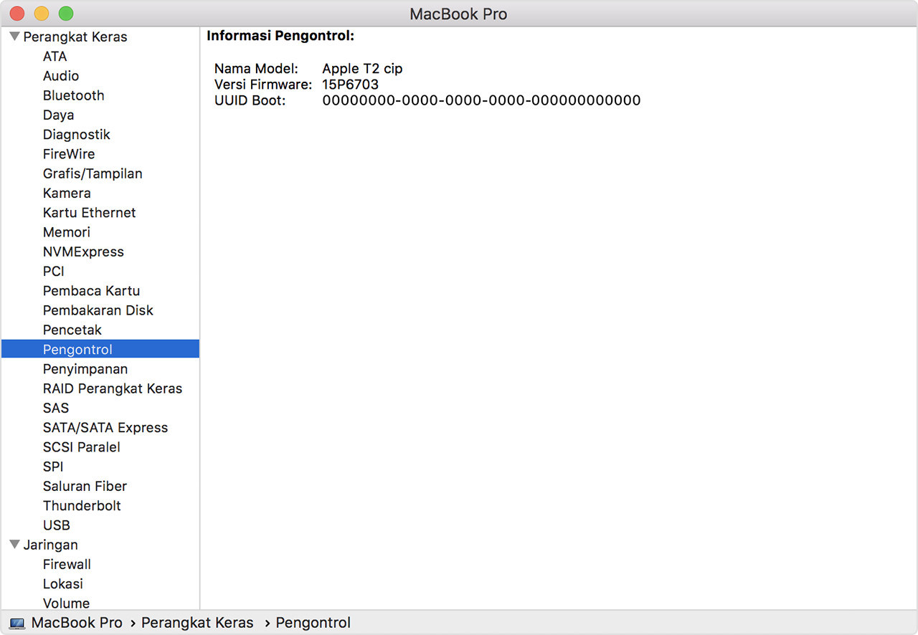Open NVMExpress hardware information
The width and height of the screenshot is (918, 635).
click(x=83, y=252)
